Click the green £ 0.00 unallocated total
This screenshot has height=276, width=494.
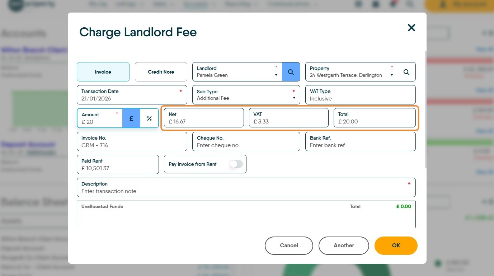tap(404, 207)
